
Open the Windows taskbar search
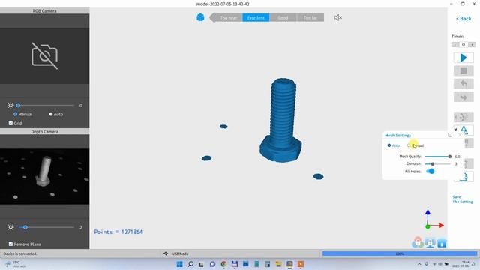point(190,264)
